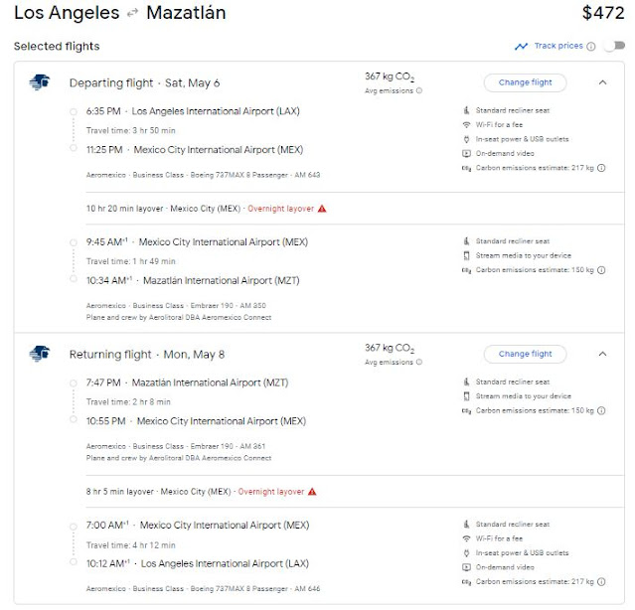Click the $472 total price
Image resolution: width=635 pixels, height=610 pixels.
tap(599, 15)
